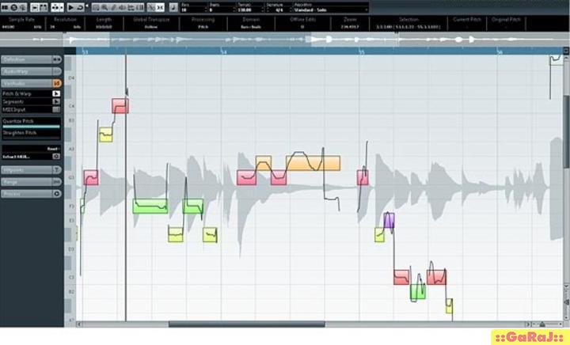Open the AutoWarp tab

click(x=31, y=71)
